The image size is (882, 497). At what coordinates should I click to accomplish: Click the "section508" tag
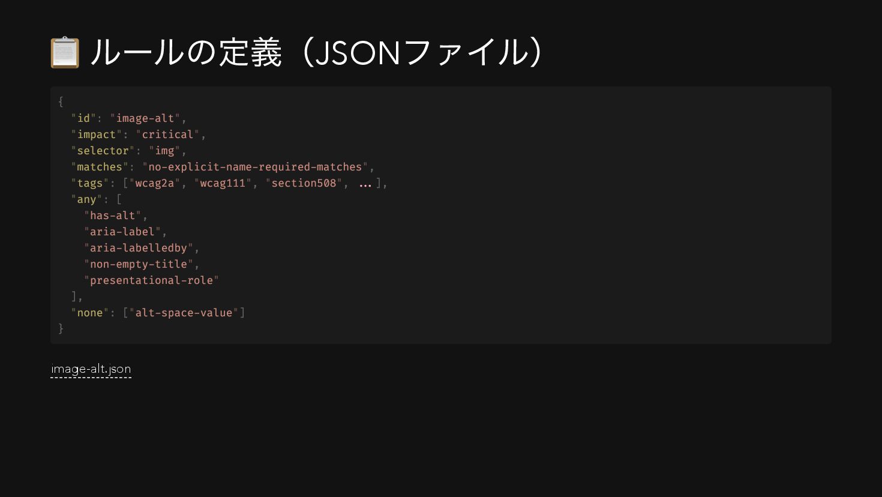click(x=304, y=183)
